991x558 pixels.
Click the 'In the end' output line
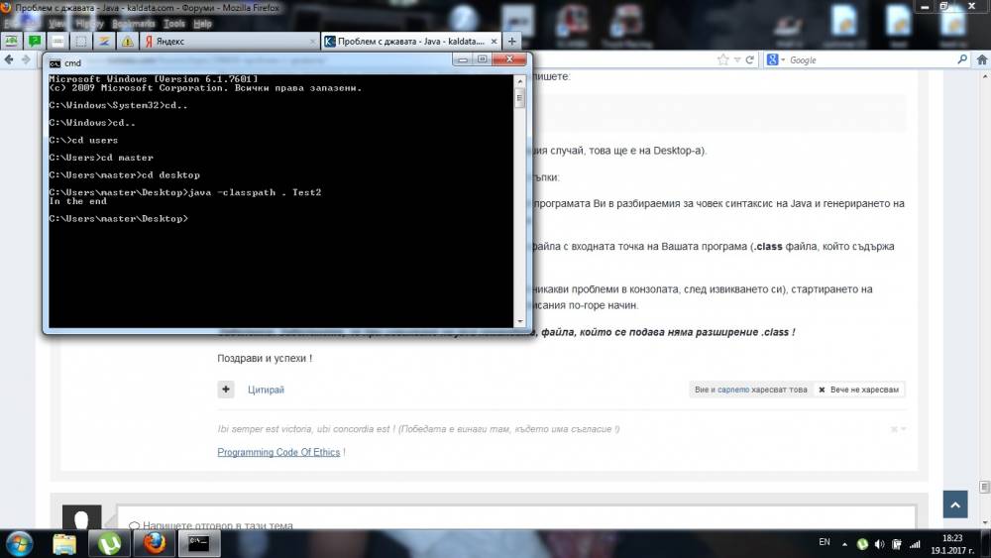click(x=77, y=201)
